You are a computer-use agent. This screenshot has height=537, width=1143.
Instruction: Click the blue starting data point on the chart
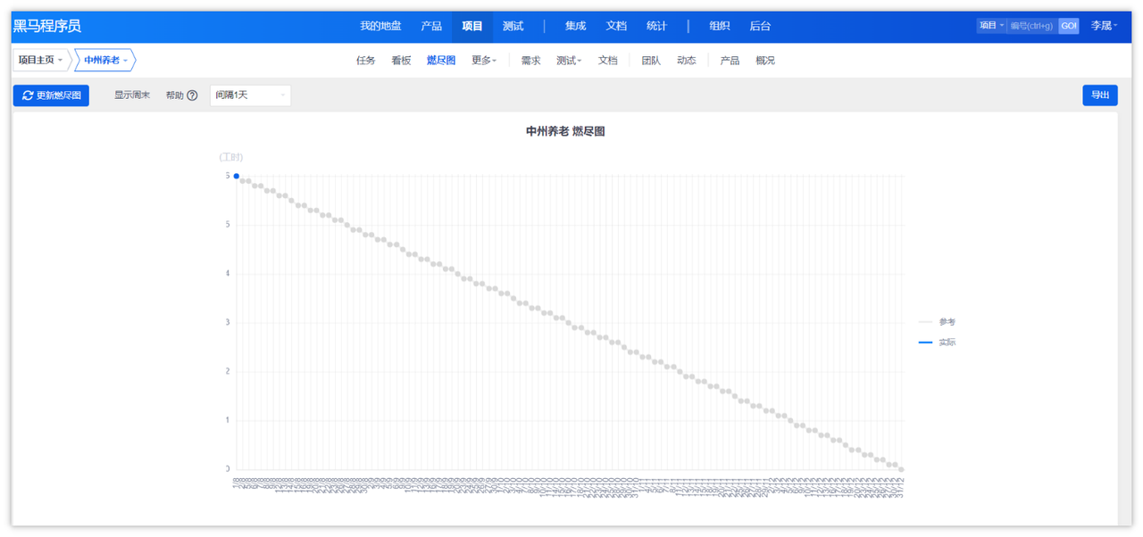(237, 177)
